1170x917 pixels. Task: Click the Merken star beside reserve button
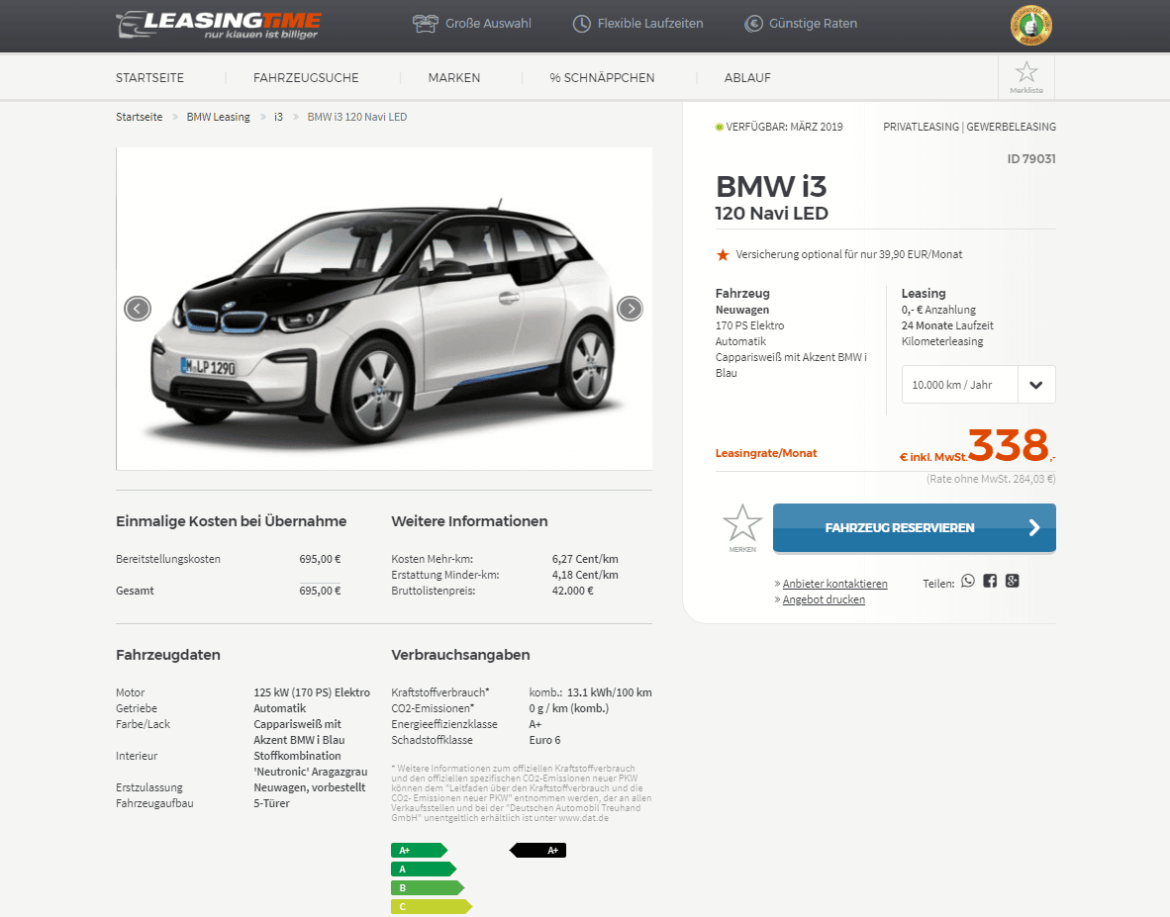tap(742, 527)
